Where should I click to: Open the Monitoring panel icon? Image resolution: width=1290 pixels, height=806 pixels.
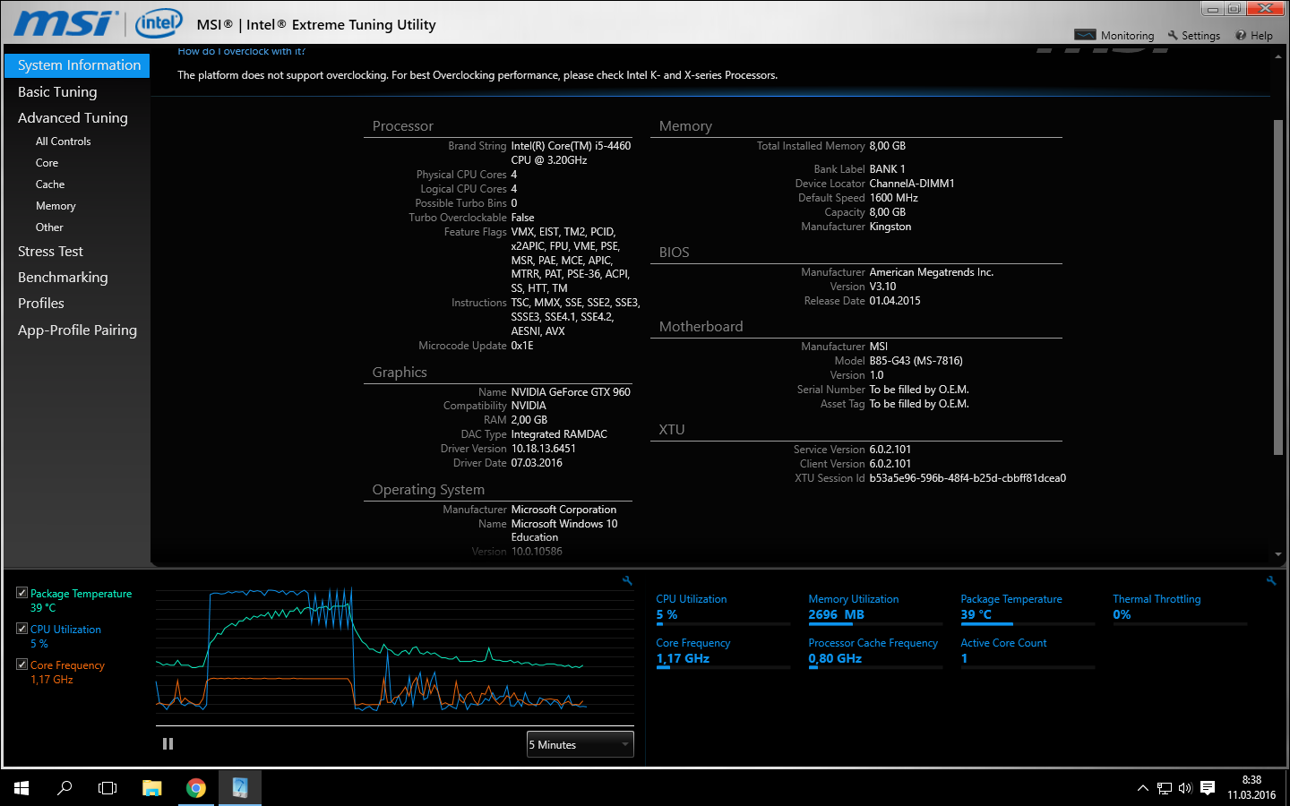1085,35
